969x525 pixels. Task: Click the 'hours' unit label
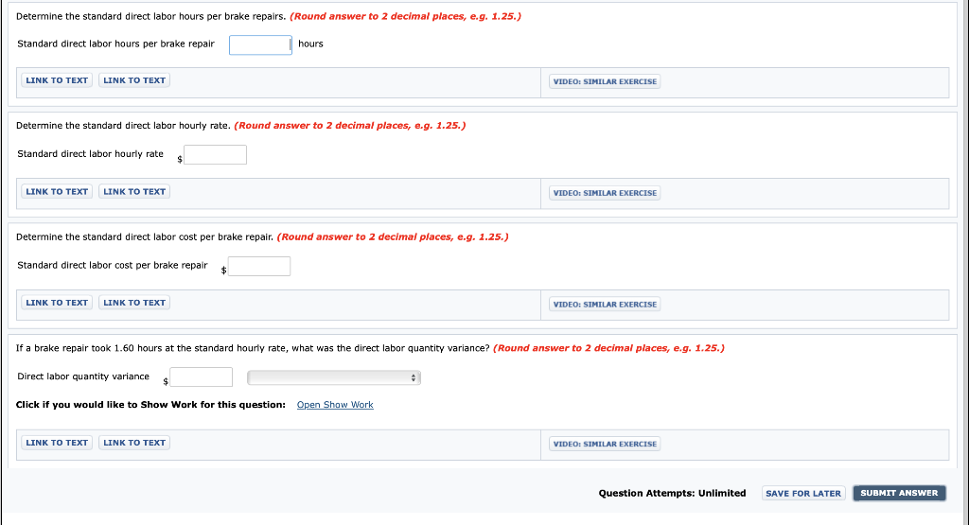310,44
